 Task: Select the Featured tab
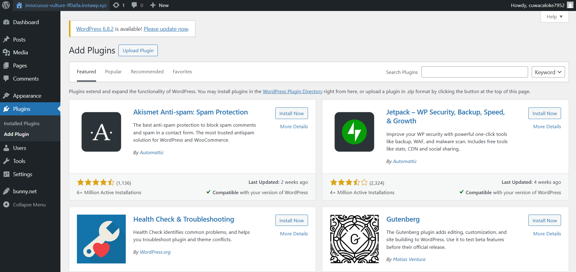pos(86,72)
